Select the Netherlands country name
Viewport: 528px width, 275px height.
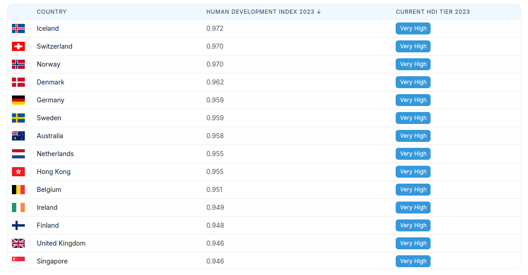pyautogui.click(x=55, y=154)
